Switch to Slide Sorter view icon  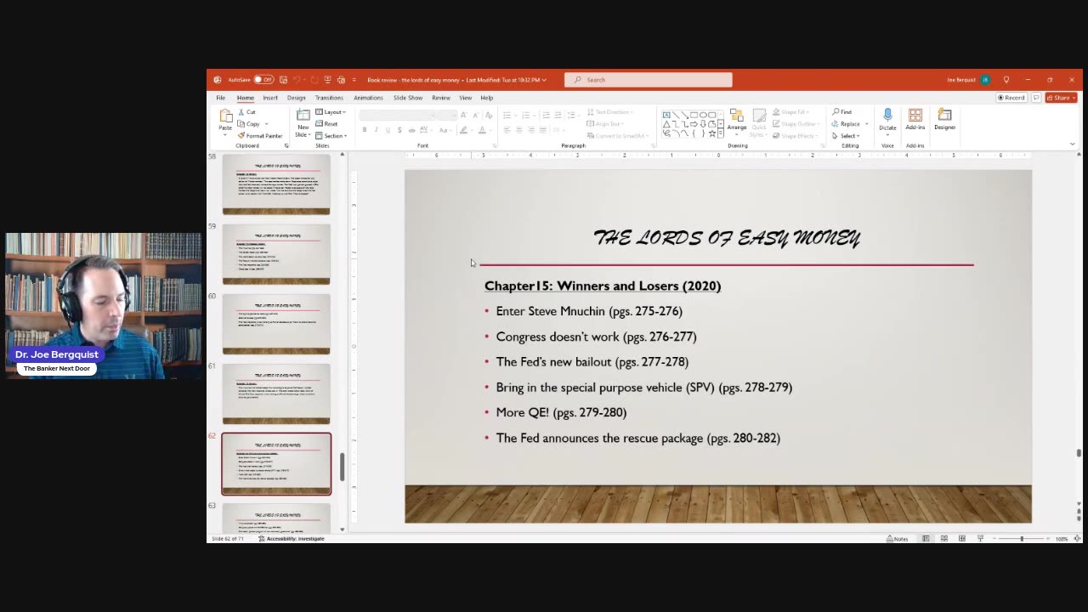943,539
